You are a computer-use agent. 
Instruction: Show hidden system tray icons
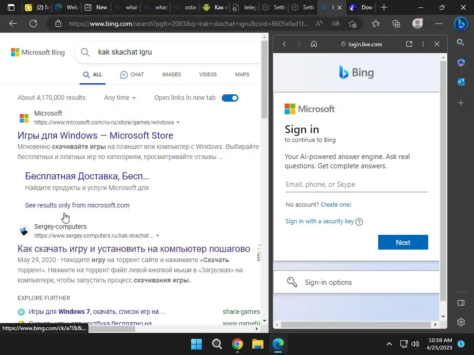pos(389,344)
